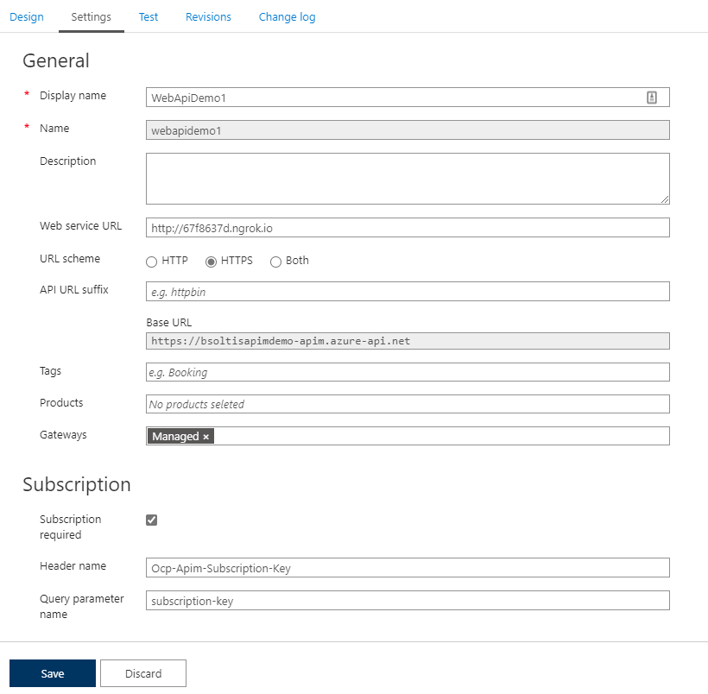Uncheck the Subscription required checkbox
The height and width of the screenshot is (694, 708).
152,520
